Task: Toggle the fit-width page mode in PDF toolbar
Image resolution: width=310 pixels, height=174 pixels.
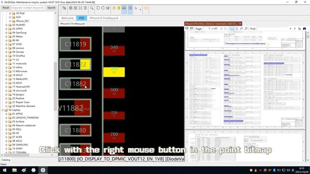Action: pyautogui.click(x=232, y=29)
